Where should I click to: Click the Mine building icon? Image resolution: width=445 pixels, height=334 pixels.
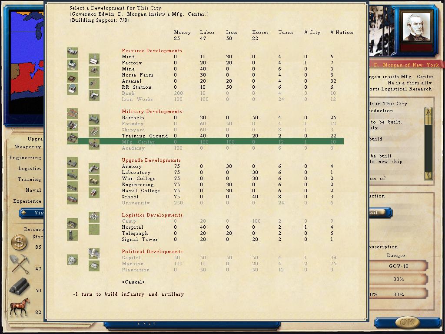(73, 65)
